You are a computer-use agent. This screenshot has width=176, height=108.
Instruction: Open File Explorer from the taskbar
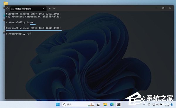click(x=105, y=104)
